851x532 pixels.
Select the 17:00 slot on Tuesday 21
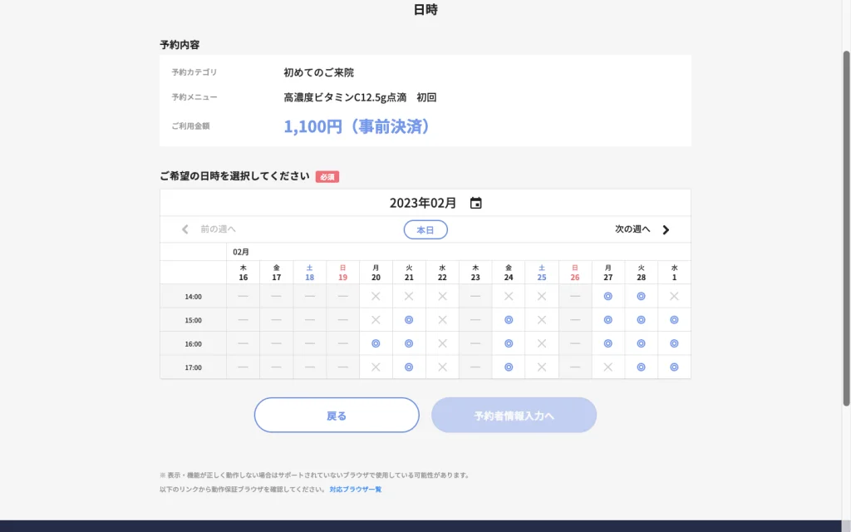point(409,367)
